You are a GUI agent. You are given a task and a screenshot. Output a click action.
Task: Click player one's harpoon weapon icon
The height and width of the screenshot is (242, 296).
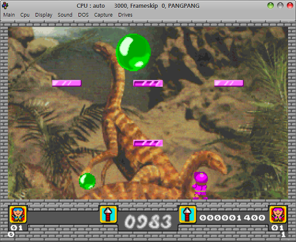[109, 215]
